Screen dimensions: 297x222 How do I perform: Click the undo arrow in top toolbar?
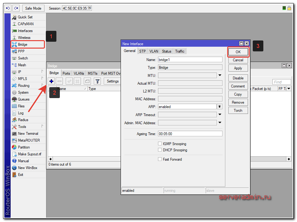coord(8,8)
